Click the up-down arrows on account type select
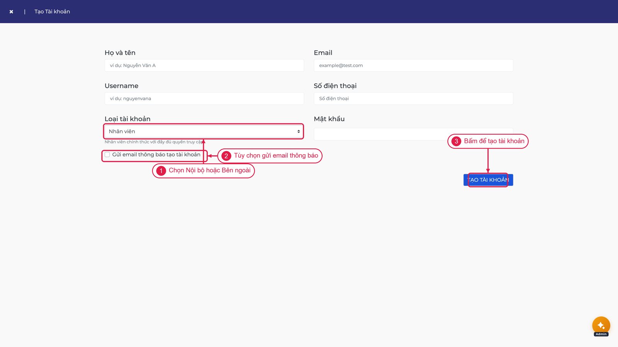Viewport: 618px width, 347px height. click(299, 131)
